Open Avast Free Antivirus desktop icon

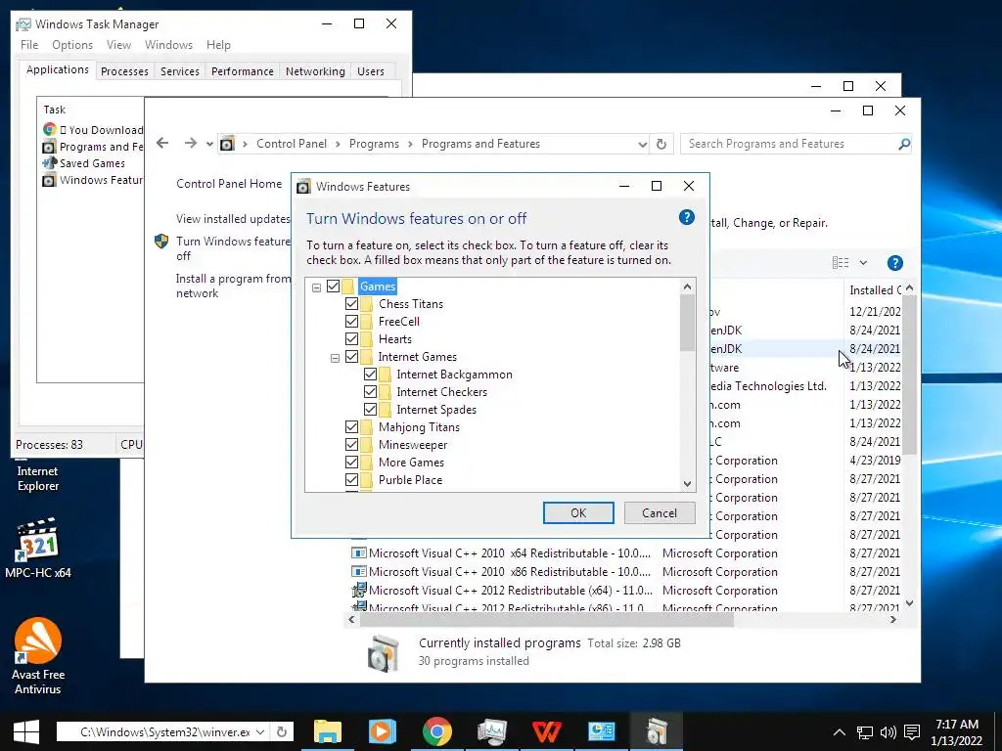click(x=38, y=656)
